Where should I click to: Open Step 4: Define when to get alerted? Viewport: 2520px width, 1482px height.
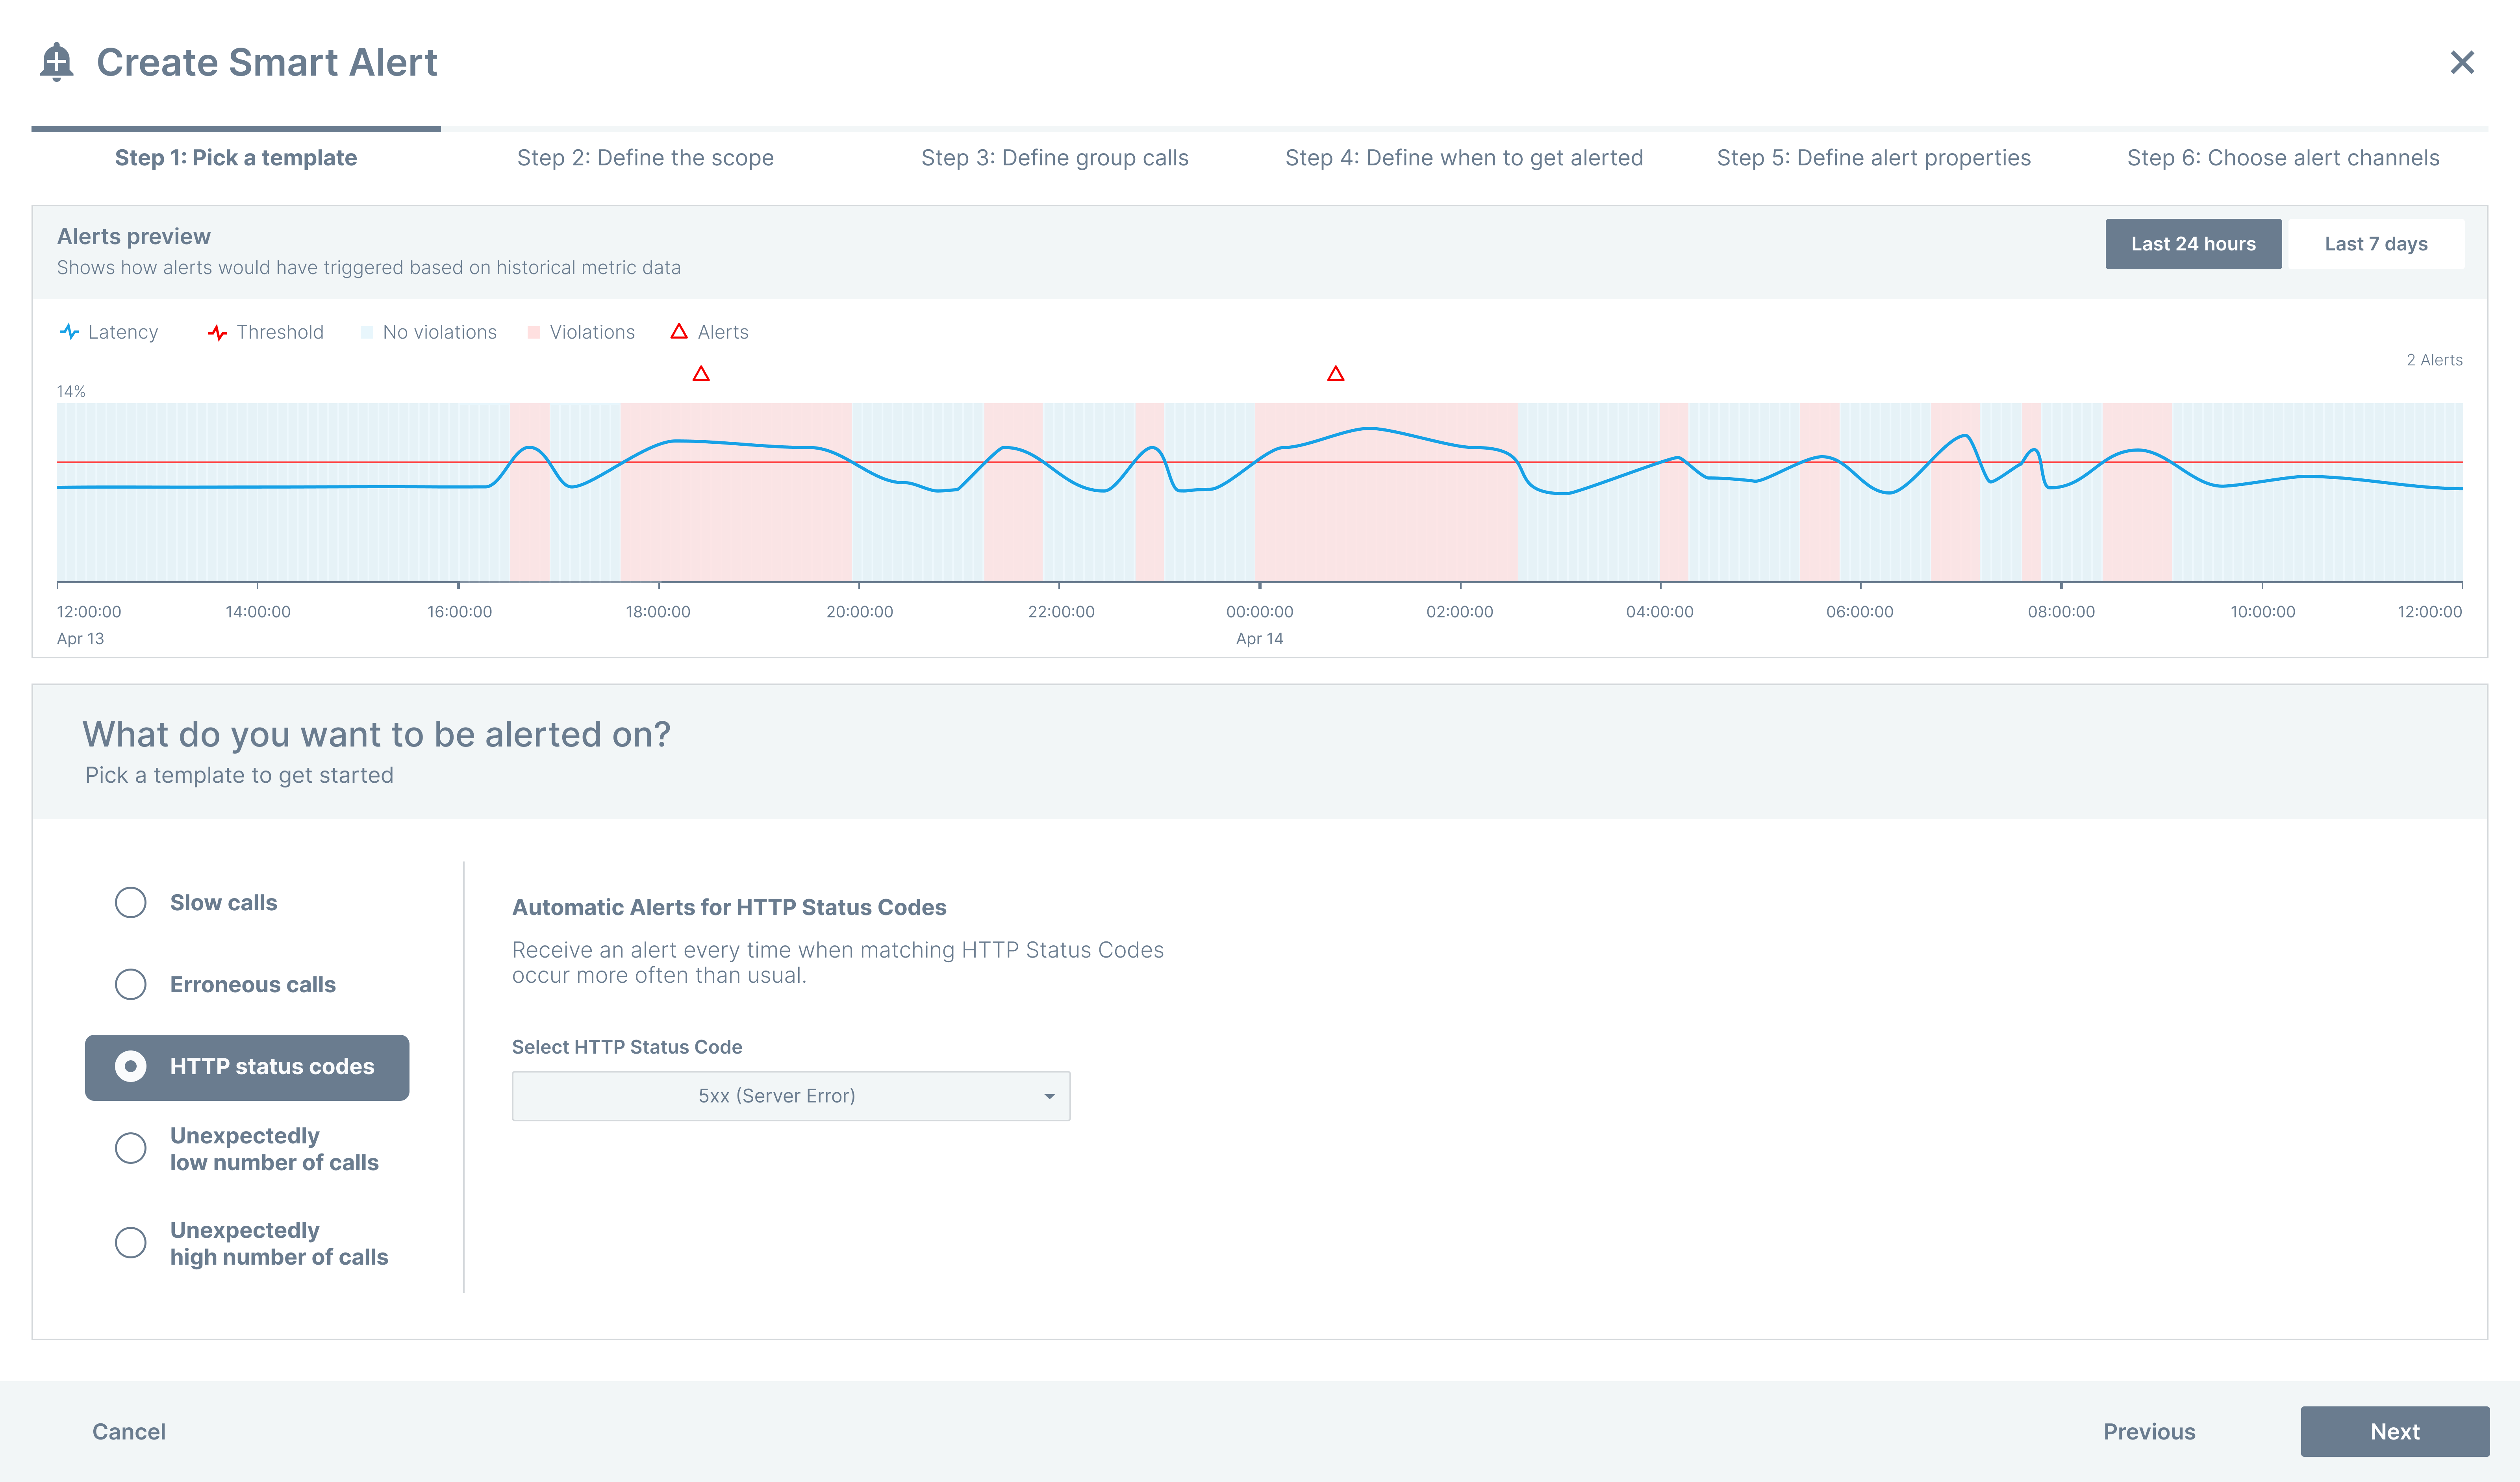pos(1463,158)
